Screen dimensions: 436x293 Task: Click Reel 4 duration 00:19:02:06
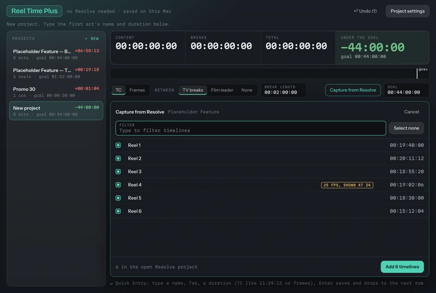click(x=407, y=185)
